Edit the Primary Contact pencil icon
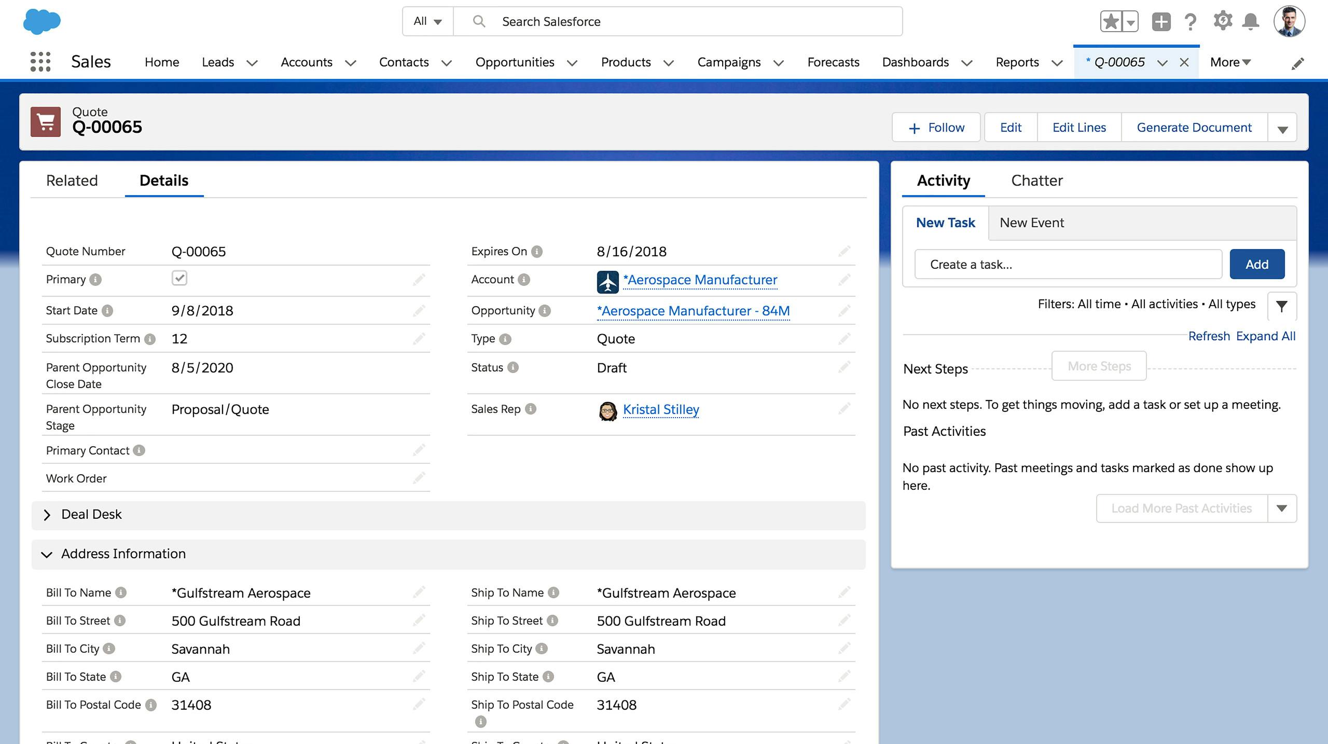 point(419,450)
